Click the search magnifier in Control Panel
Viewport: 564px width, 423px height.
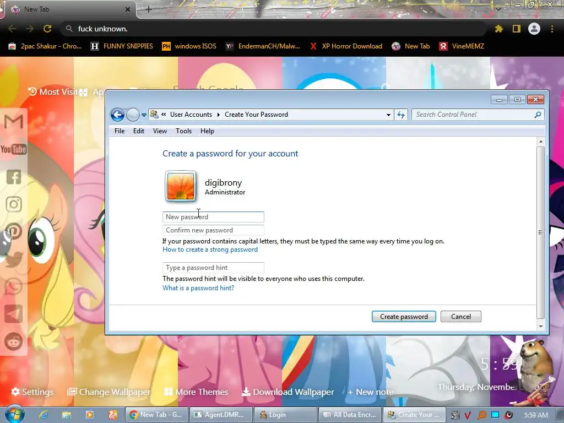coord(538,115)
